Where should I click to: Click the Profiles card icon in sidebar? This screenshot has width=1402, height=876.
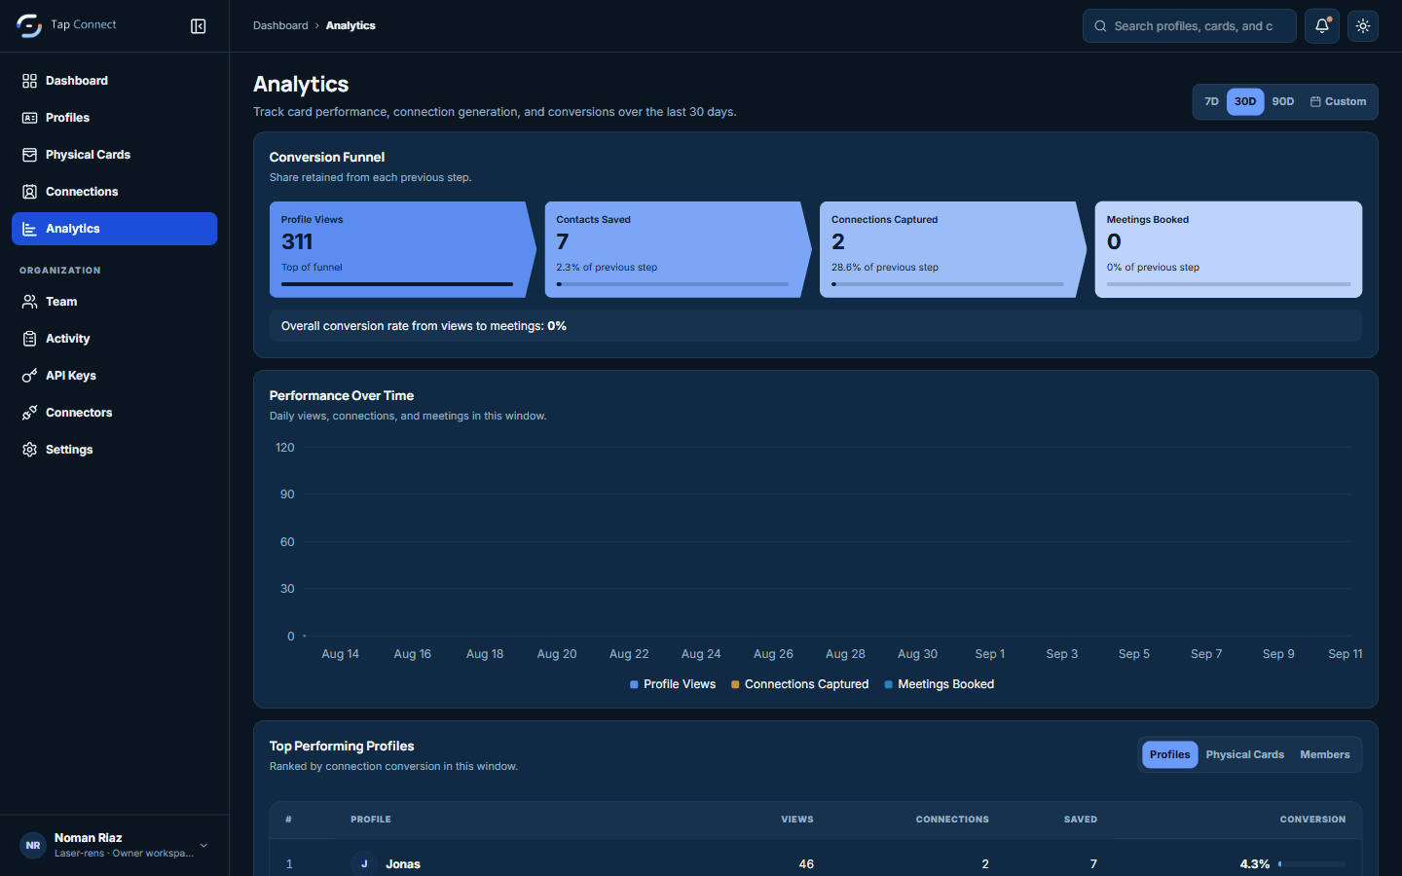click(x=30, y=118)
